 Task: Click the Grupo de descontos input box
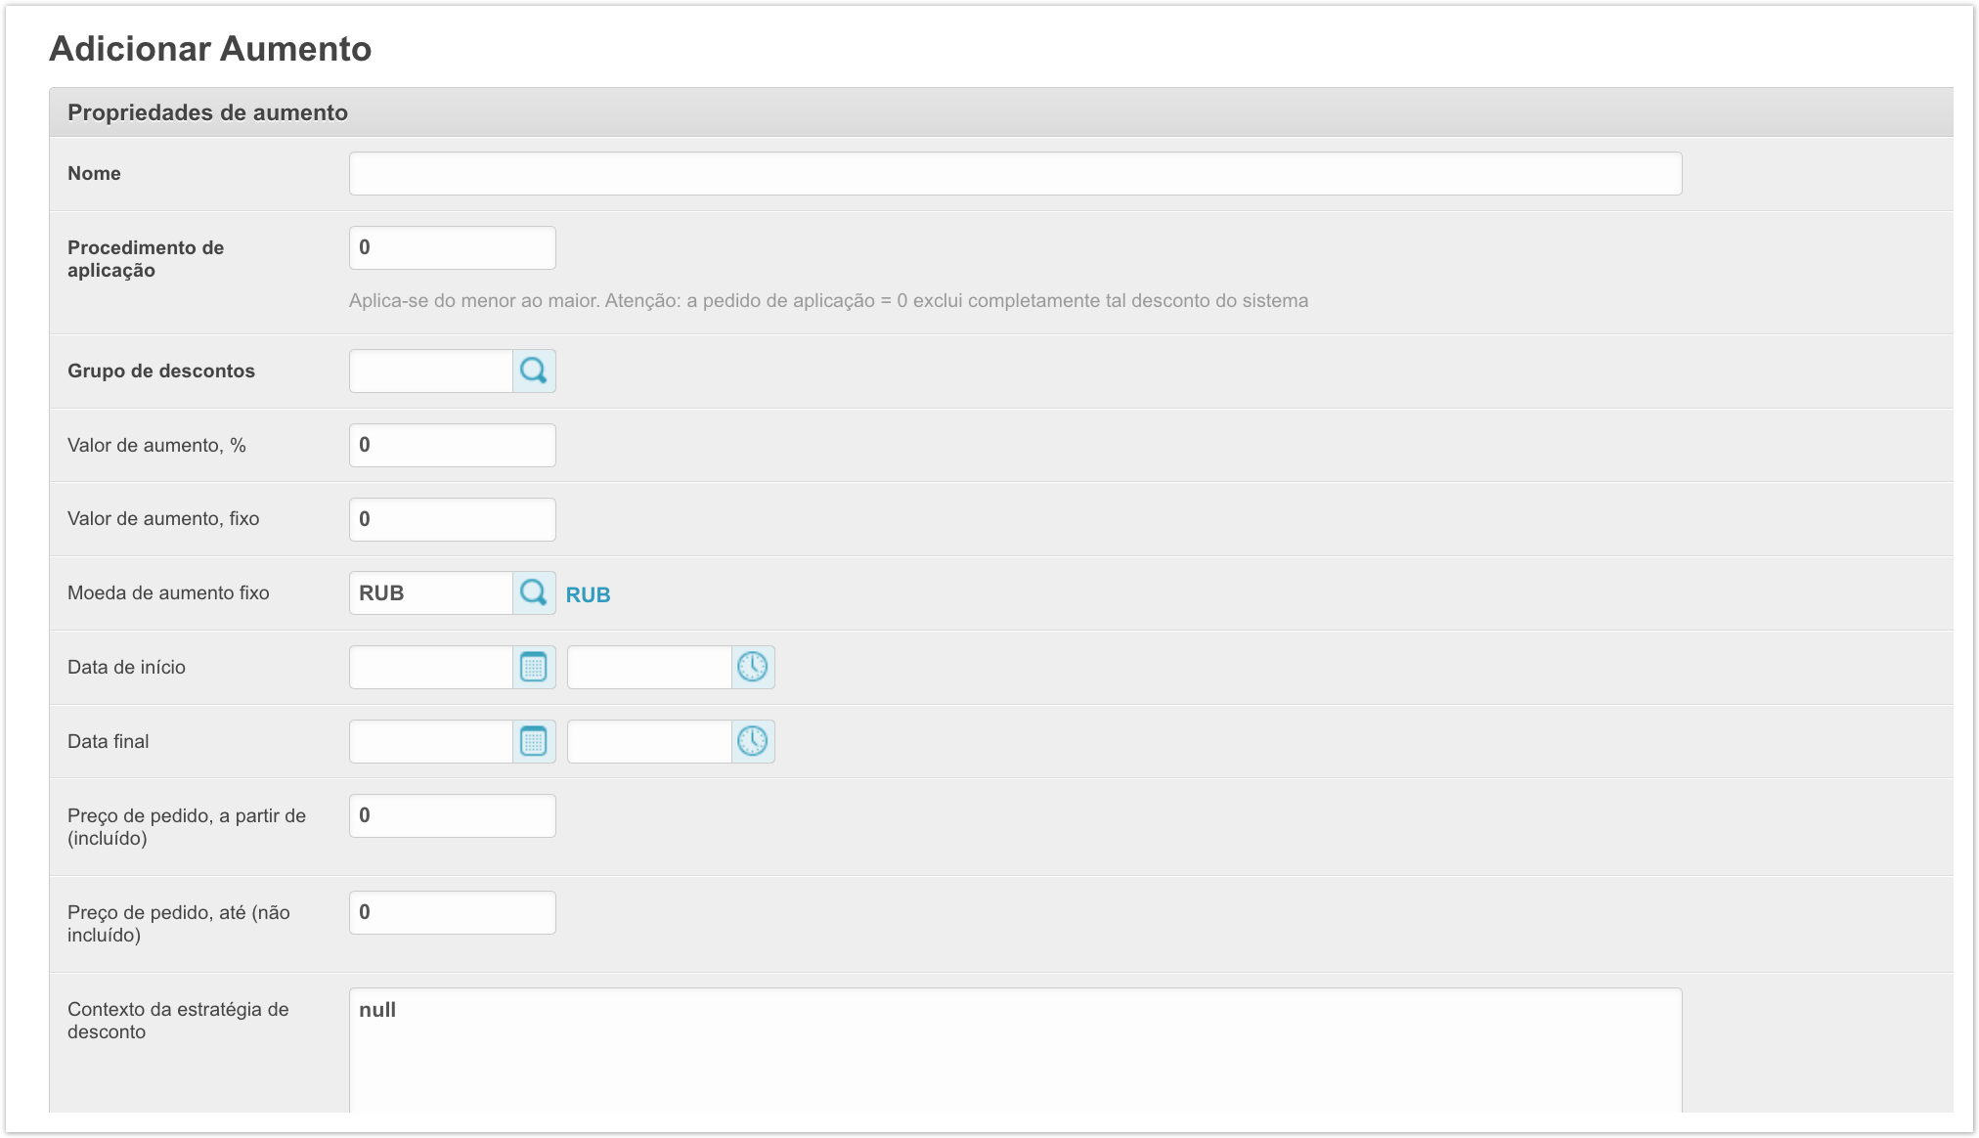tap(431, 372)
